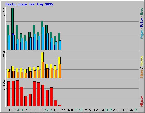Click green day 17 on the x-axis

[x=76, y=110]
